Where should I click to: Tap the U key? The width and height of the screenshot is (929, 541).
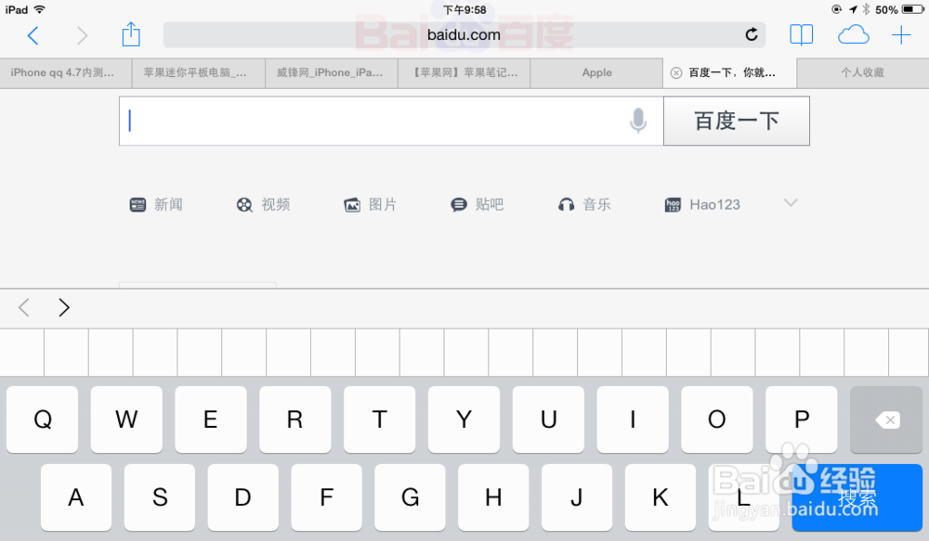click(548, 419)
